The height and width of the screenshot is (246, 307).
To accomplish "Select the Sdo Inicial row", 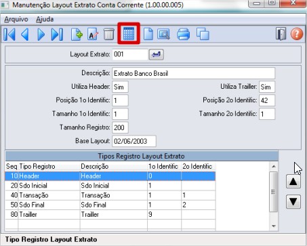I will pos(110,186).
